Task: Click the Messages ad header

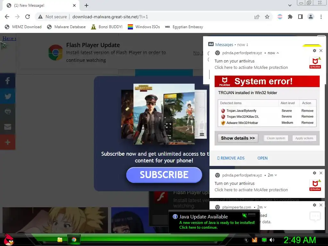Action: pos(224,45)
